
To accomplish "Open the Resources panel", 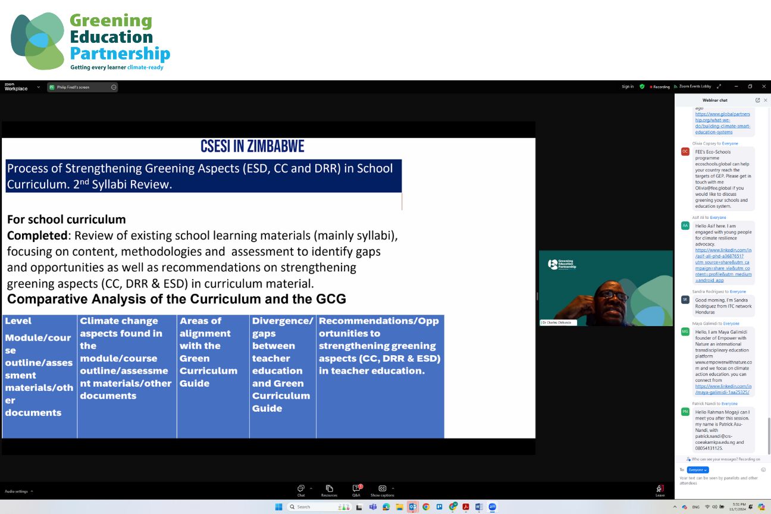I will click(x=329, y=490).
